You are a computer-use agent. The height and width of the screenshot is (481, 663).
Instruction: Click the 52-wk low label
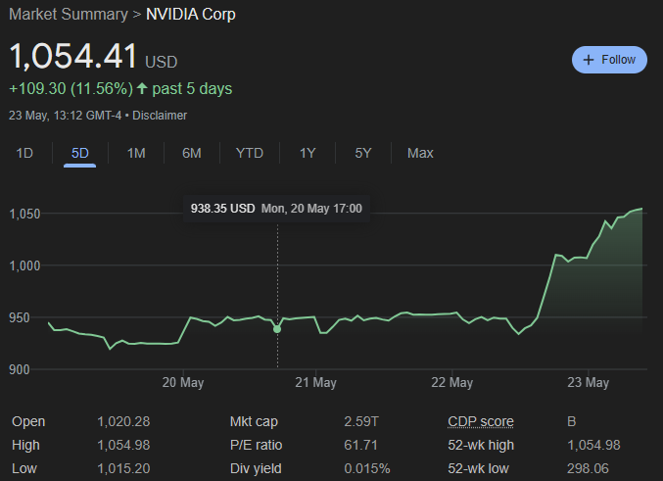(478, 468)
